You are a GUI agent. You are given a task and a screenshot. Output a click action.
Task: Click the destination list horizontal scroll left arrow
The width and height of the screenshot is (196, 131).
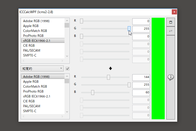(x=24, y=117)
